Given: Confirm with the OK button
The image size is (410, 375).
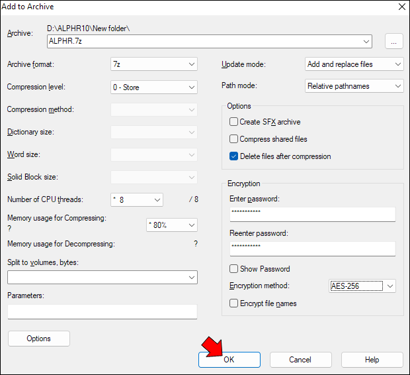Looking at the screenshot, I should [x=229, y=360].
